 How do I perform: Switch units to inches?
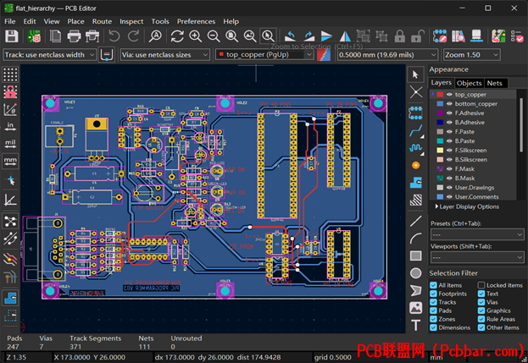pyautogui.click(x=10, y=126)
